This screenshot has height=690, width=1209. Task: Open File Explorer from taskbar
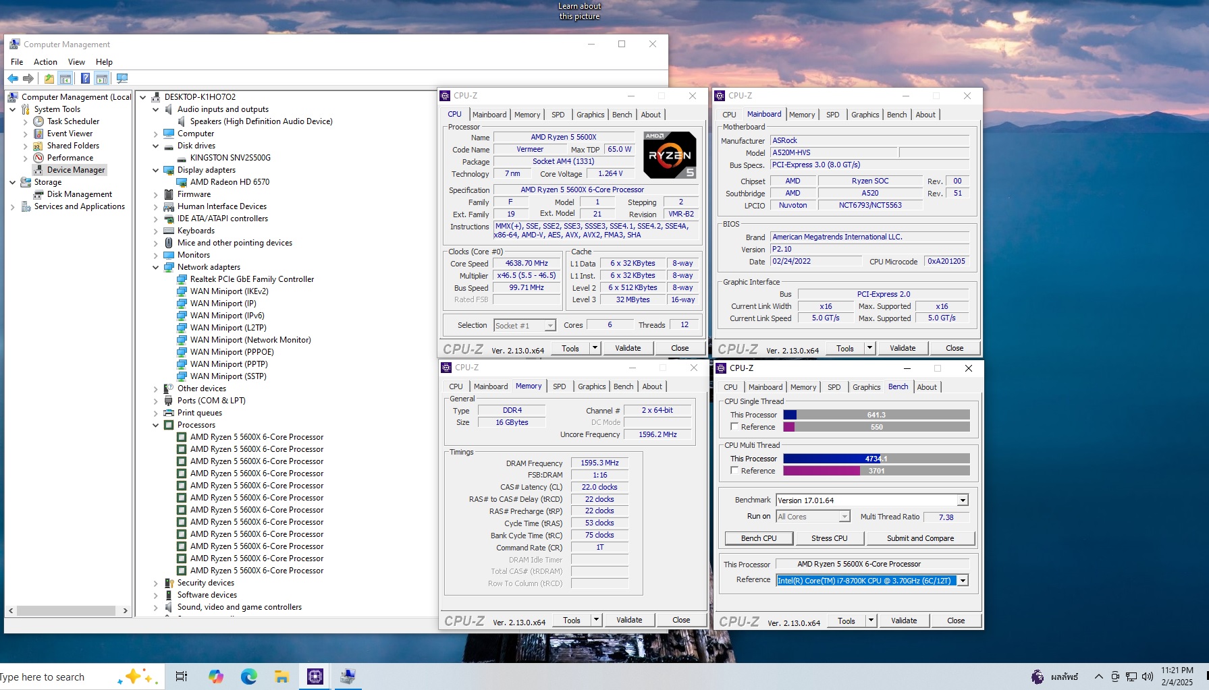[281, 676]
